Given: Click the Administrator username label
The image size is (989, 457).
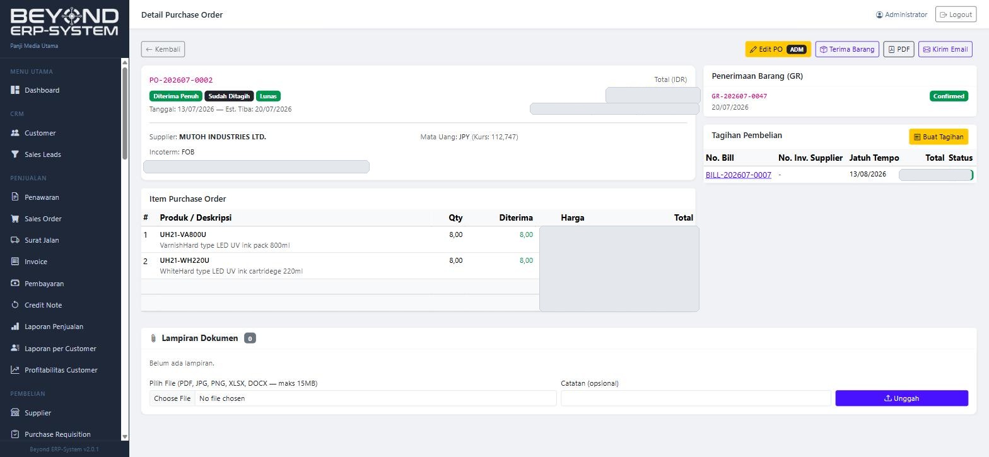Looking at the screenshot, I should 906,14.
